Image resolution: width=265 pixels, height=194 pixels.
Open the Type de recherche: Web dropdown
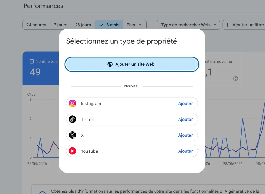pyautogui.click(x=188, y=25)
